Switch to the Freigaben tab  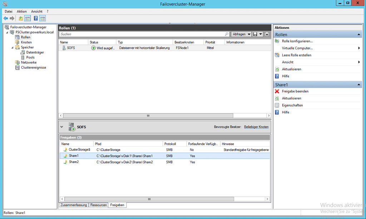pyautogui.click(x=117, y=205)
